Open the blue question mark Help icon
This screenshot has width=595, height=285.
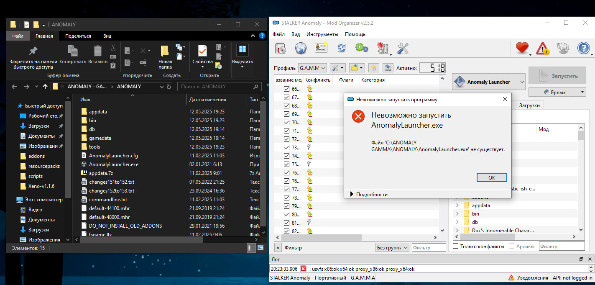pos(583,49)
